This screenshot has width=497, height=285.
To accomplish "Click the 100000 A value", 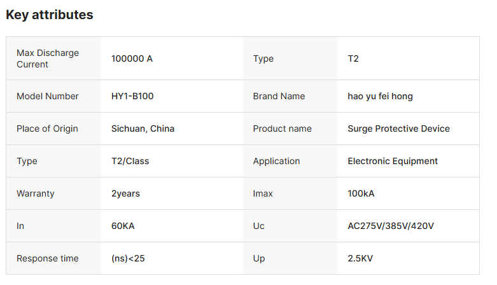I will (132, 59).
